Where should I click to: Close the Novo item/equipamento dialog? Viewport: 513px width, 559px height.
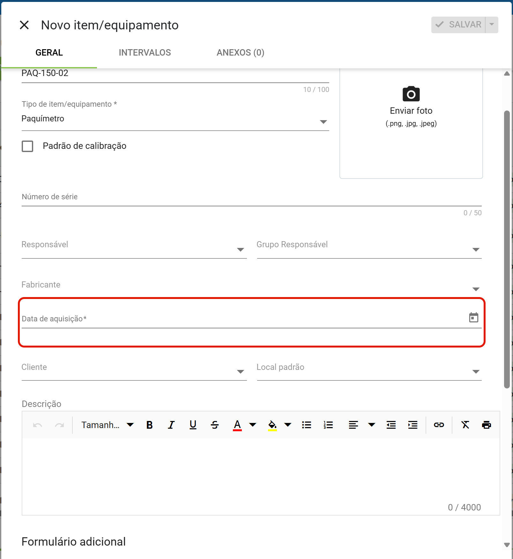coord(24,25)
